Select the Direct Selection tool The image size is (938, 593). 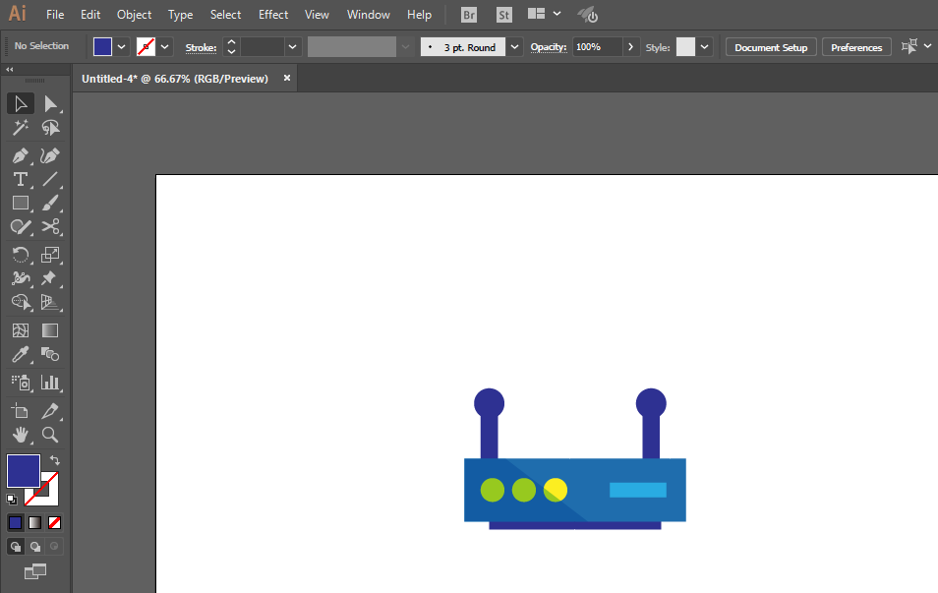(50, 103)
